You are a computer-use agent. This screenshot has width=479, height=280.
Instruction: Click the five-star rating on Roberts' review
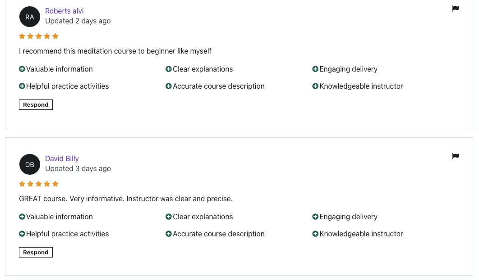(x=39, y=36)
